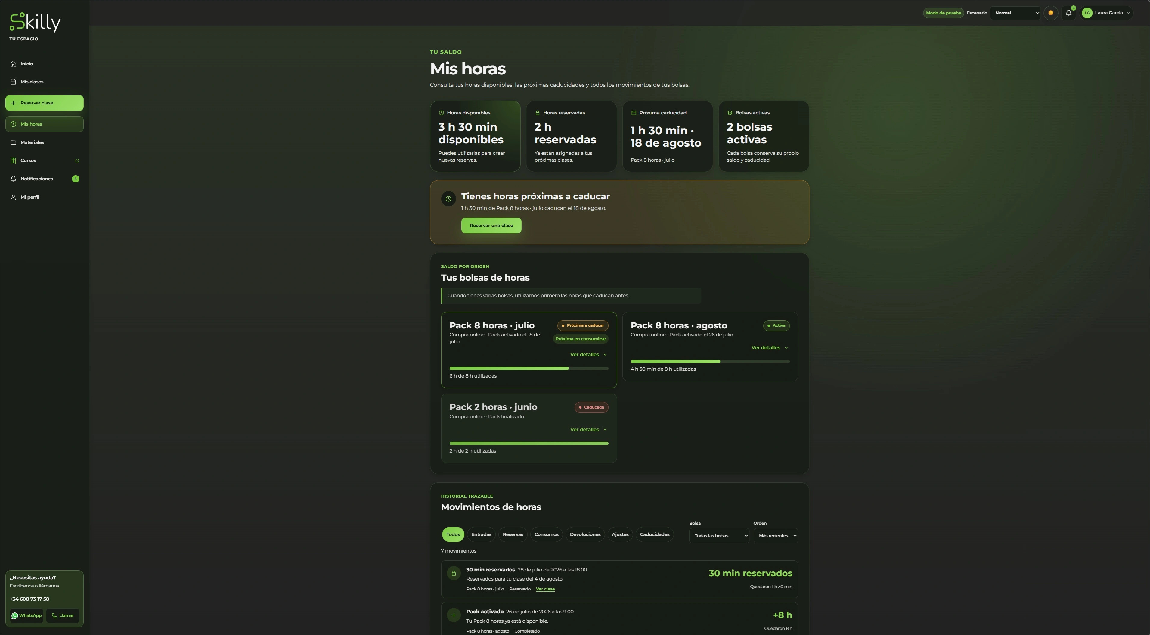Click the calendar icon in Próxima caducidad card
This screenshot has width=1150, height=635.
point(634,113)
